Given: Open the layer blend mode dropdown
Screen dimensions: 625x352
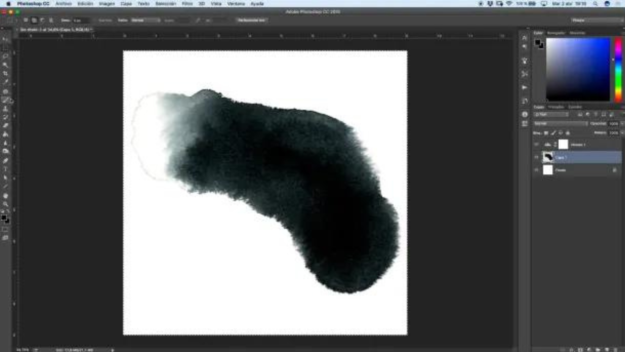Looking at the screenshot, I should 561,124.
